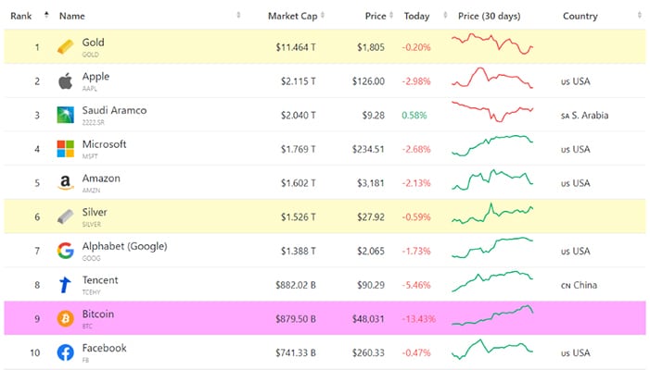Click the Microsoft logo icon
This screenshot has height=370, width=650.
click(x=65, y=149)
